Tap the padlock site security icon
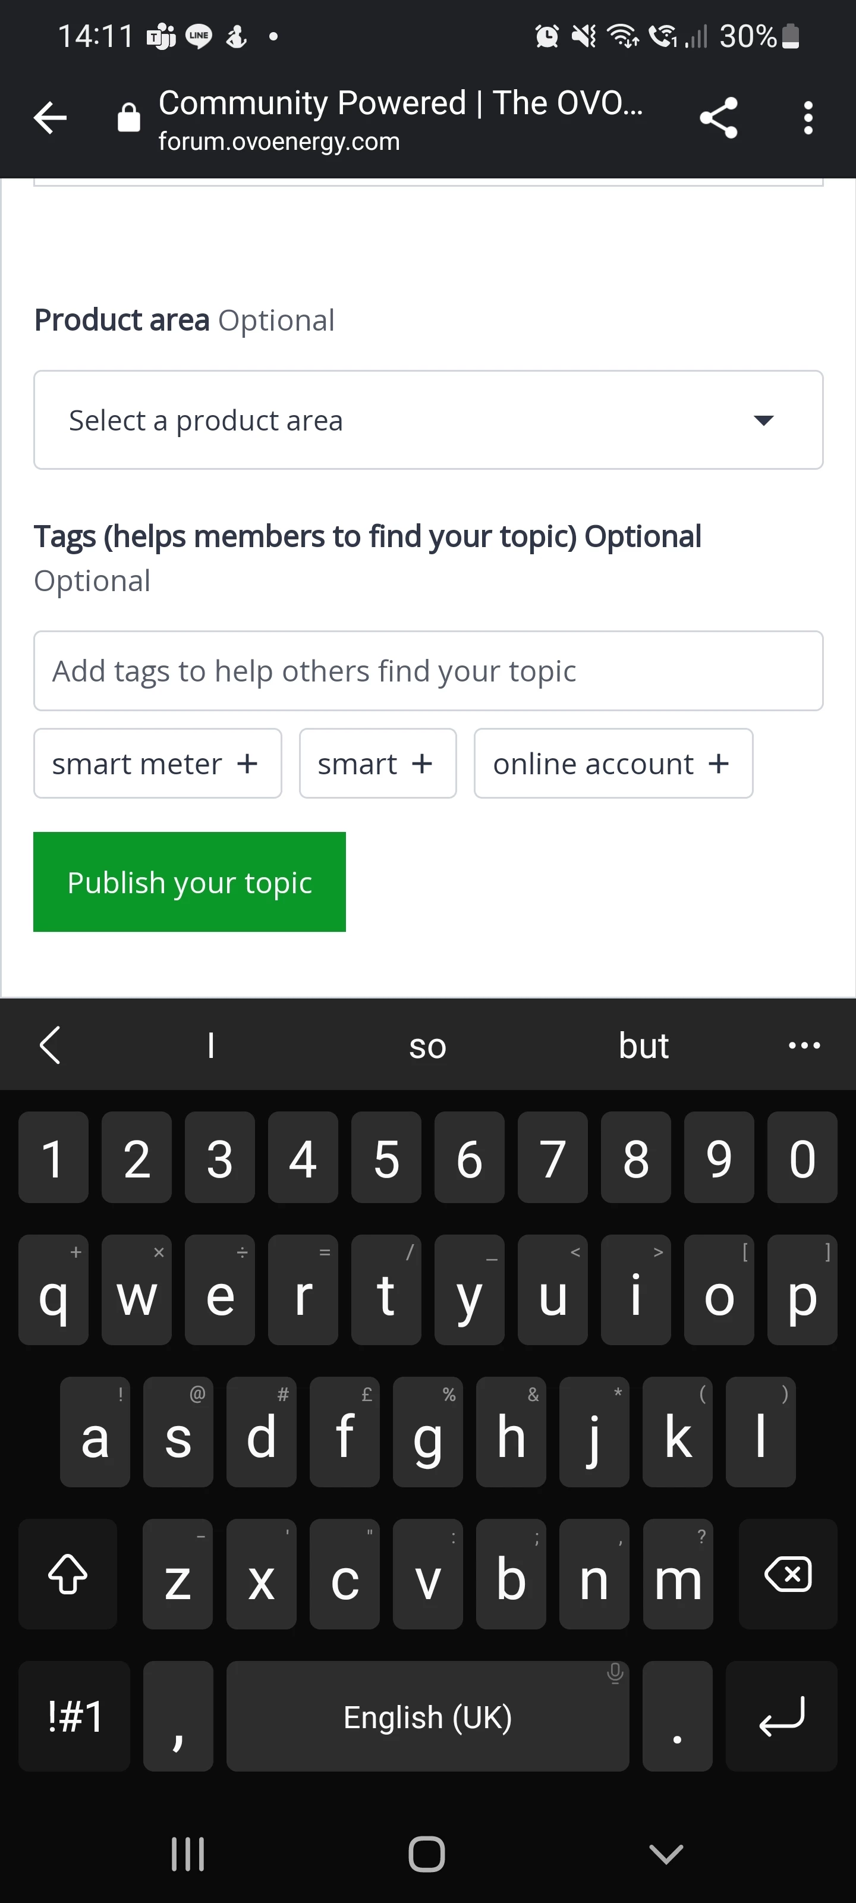 point(128,118)
